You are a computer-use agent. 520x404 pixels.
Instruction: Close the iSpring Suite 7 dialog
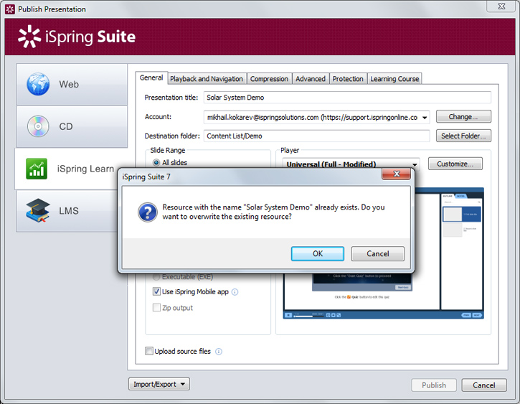click(x=397, y=174)
